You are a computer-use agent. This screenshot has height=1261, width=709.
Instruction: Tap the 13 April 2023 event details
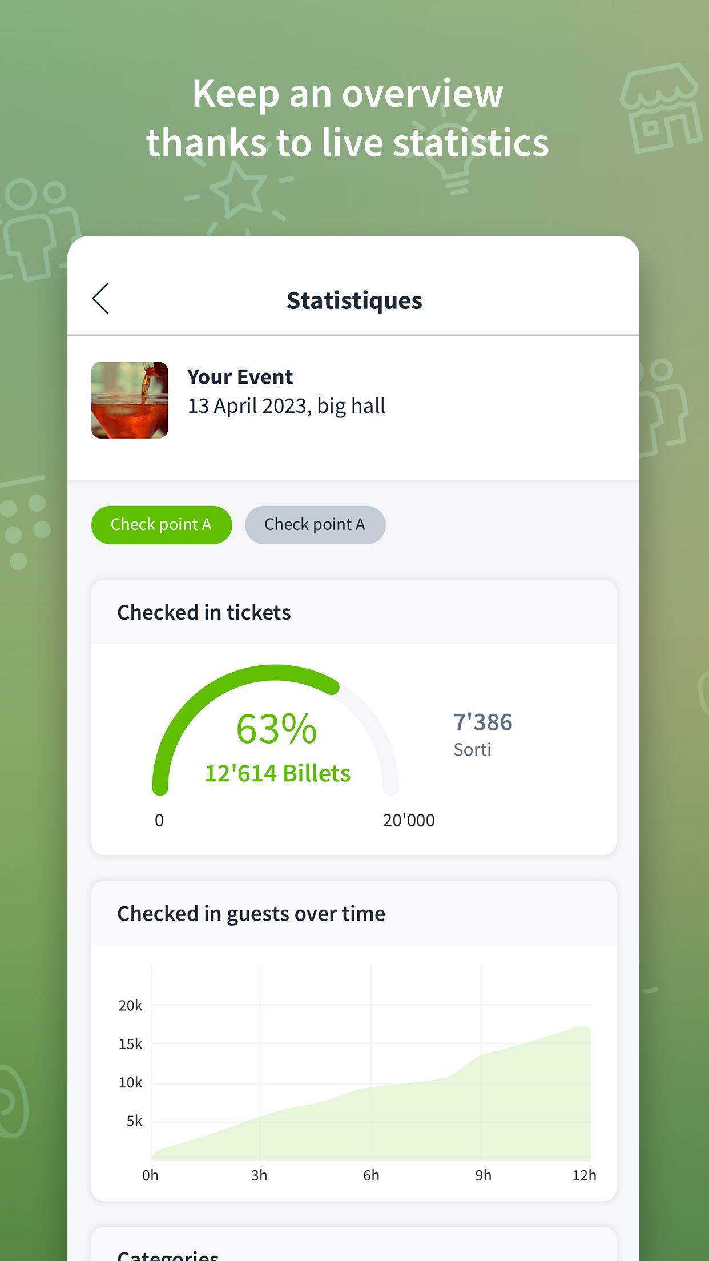click(x=287, y=406)
